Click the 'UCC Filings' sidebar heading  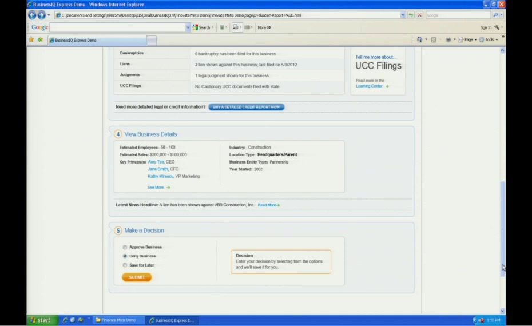coord(378,66)
